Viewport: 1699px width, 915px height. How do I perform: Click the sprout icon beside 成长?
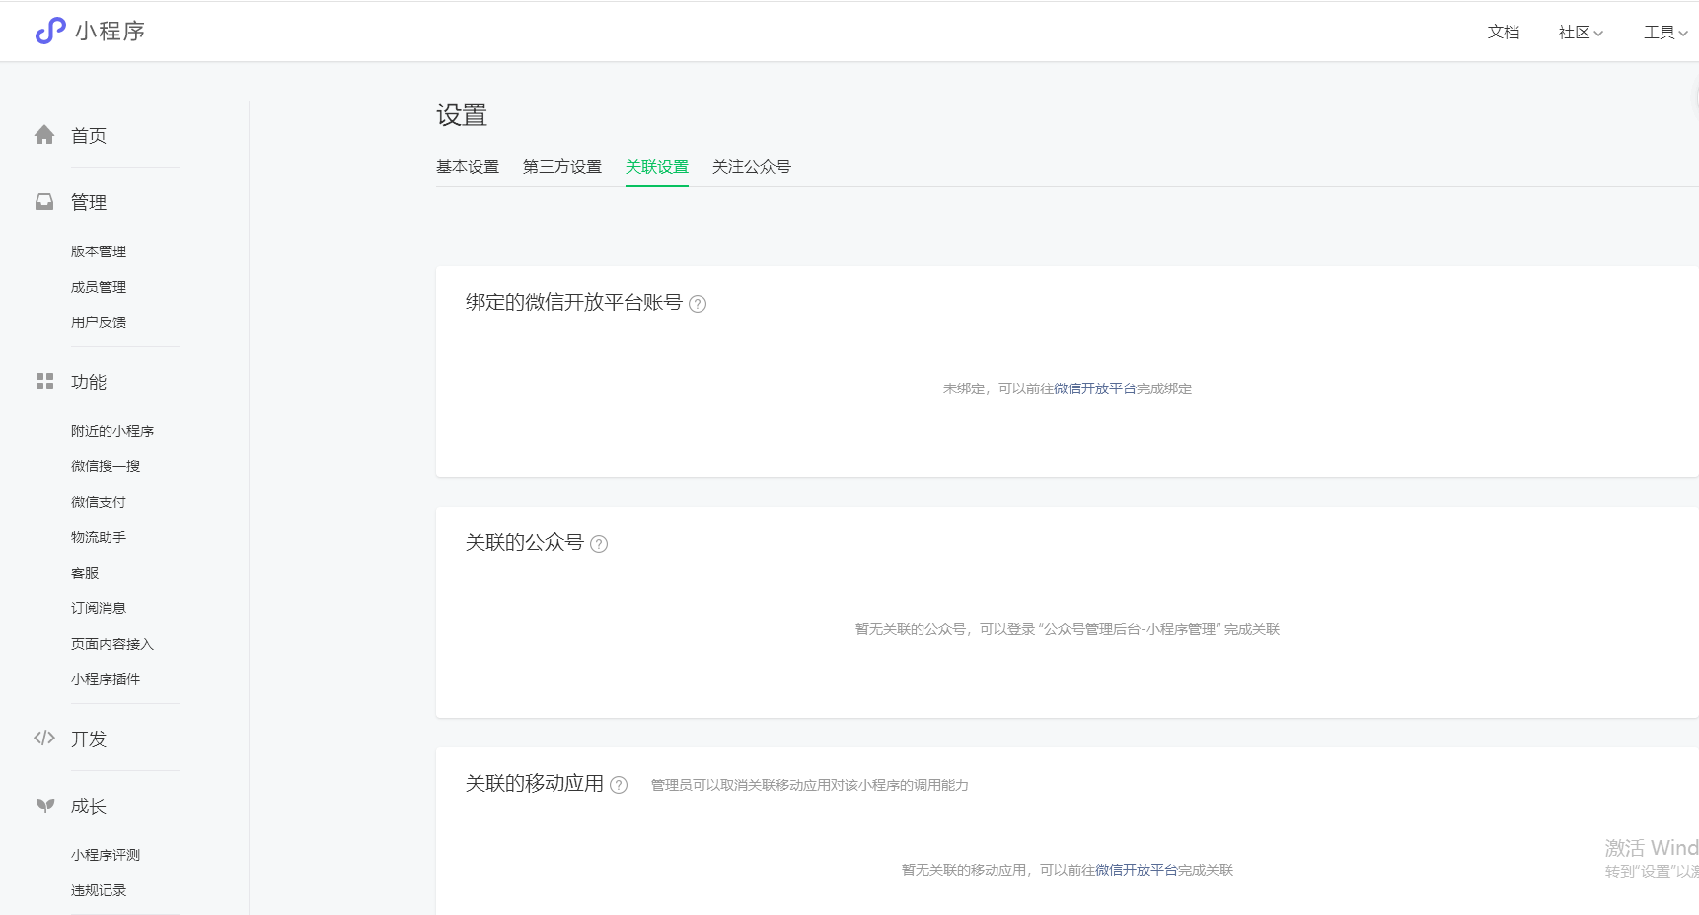point(44,806)
